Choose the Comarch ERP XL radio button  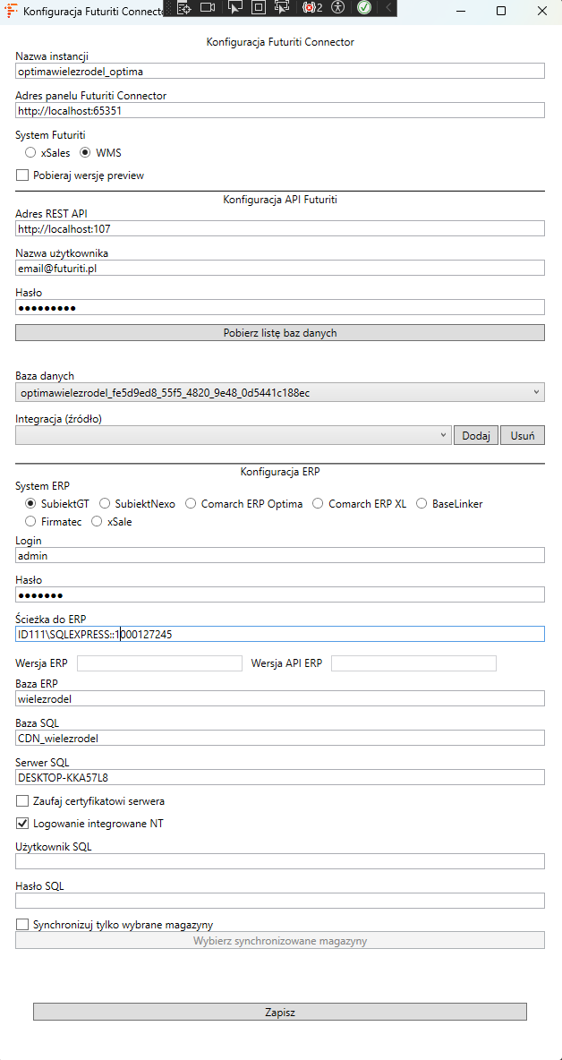point(360,504)
